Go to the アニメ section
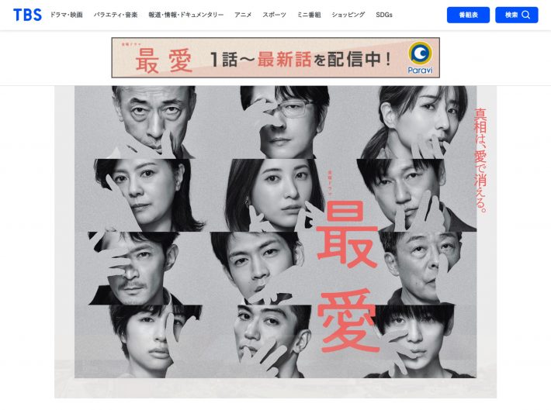 pos(243,15)
